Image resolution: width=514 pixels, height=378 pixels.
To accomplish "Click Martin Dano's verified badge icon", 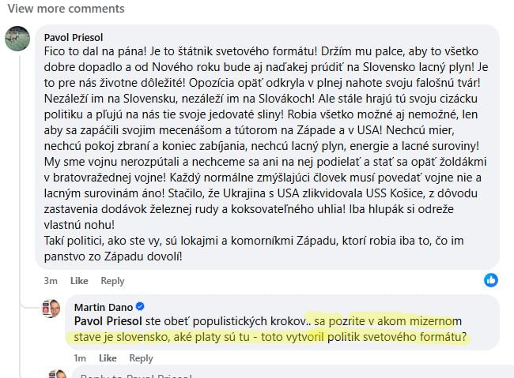I will coord(140,306).
